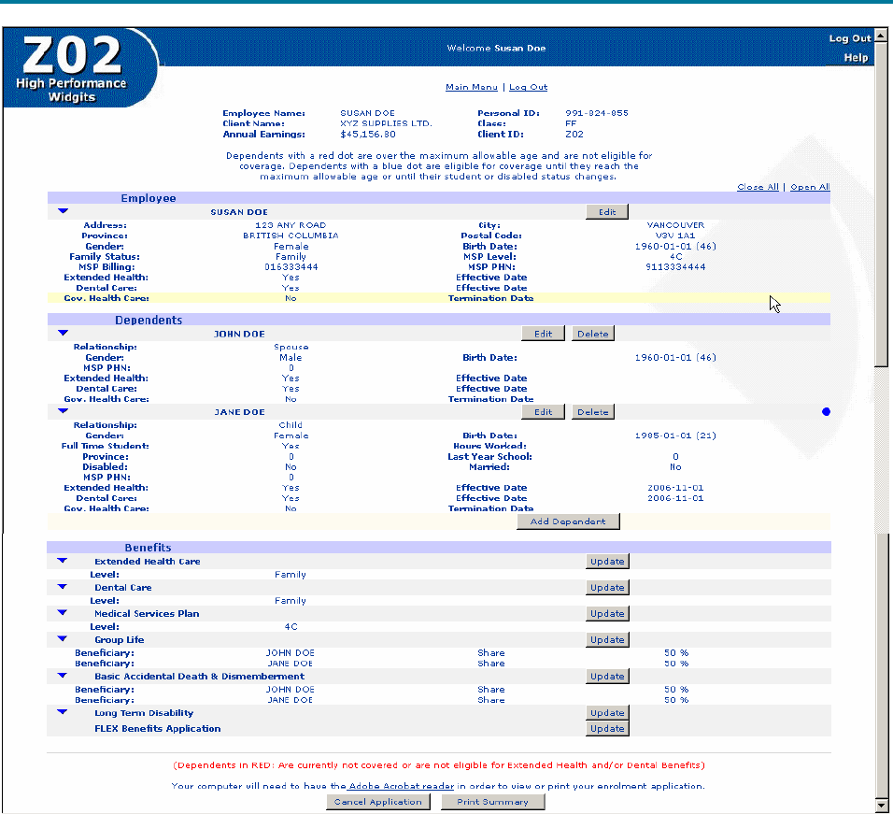Click the Print Summary button

[492, 802]
